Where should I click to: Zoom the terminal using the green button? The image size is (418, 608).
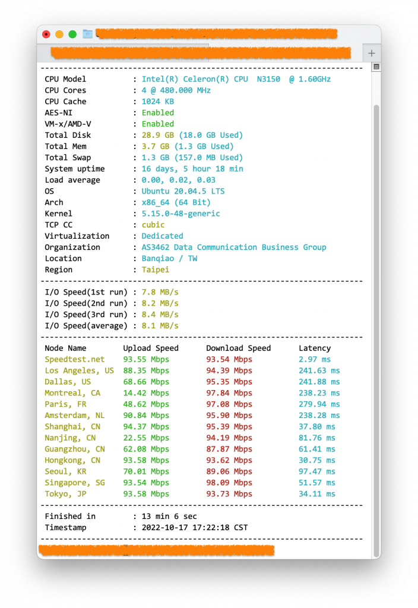[x=72, y=34]
